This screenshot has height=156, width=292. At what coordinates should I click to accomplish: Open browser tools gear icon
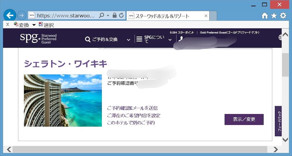pyautogui.click(x=283, y=16)
